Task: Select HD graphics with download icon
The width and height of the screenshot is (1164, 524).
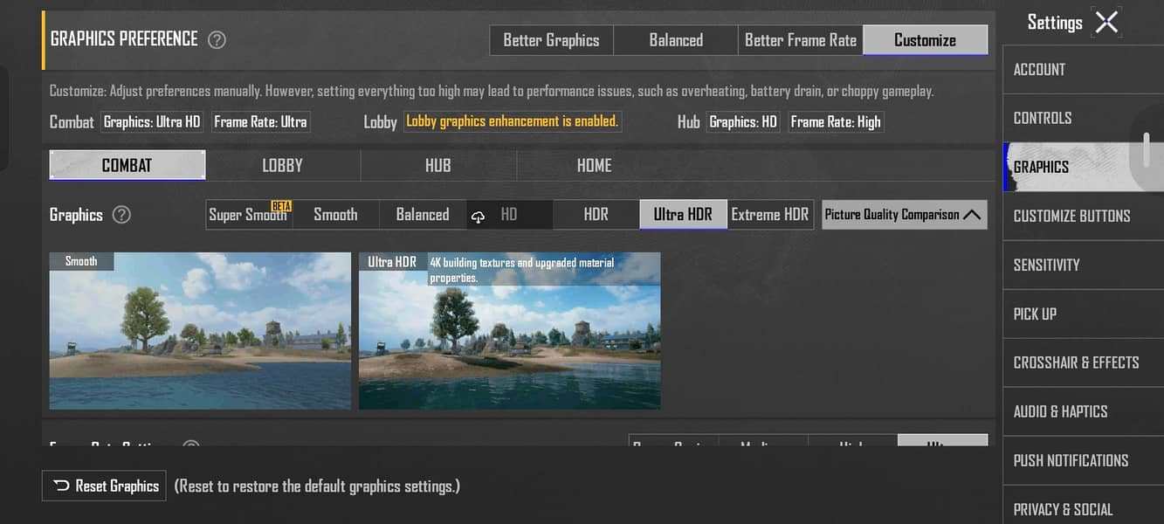Action: 509,215
